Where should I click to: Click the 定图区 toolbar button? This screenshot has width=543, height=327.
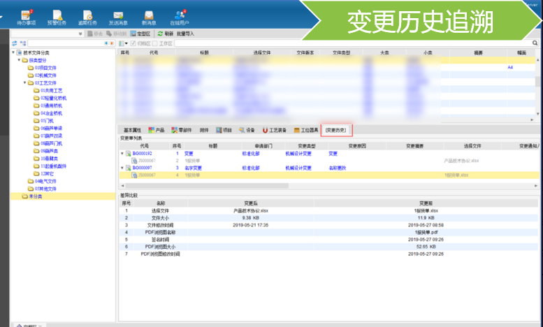tap(142, 34)
